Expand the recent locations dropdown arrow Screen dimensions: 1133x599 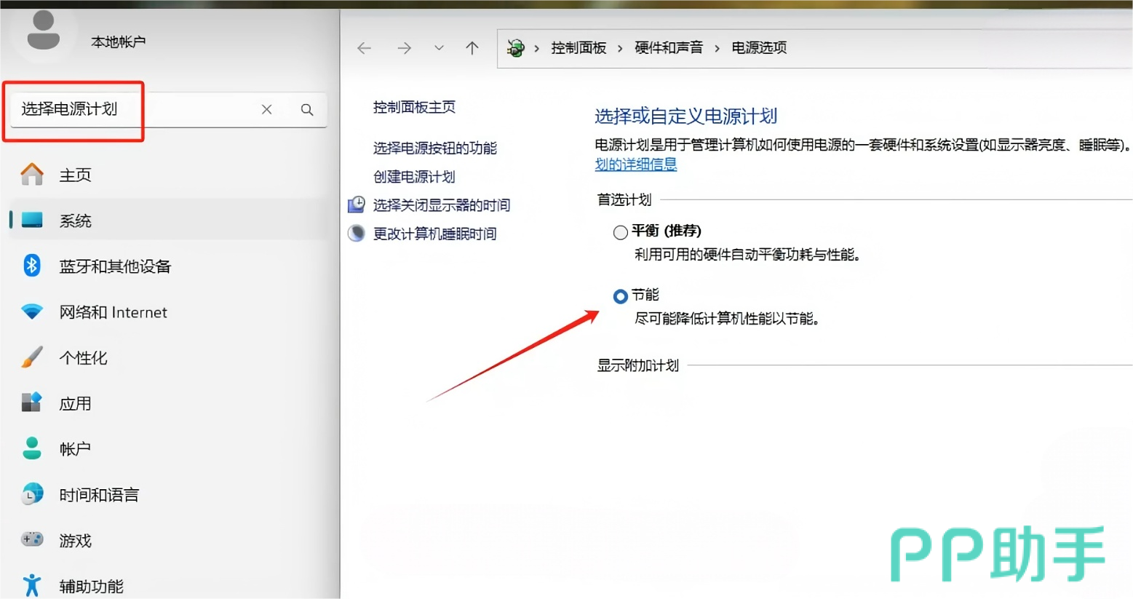(x=439, y=48)
